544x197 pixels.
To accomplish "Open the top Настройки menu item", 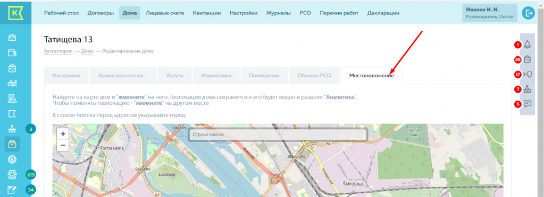I will point(244,13).
